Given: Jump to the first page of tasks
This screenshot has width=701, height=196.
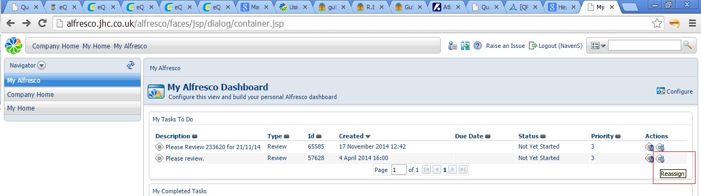Looking at the screenshot, I should [x=427, y=170].
